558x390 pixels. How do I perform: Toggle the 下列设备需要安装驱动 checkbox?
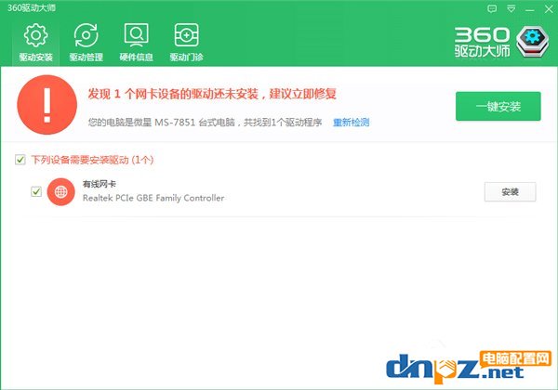[20, 160]
